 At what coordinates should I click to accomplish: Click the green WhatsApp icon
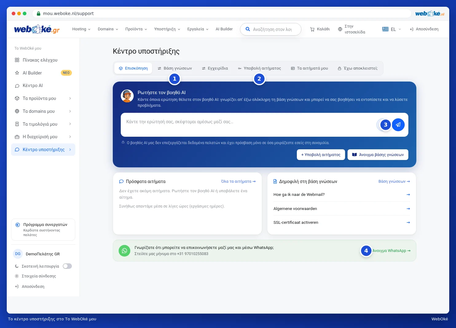[x=124, y=251]
